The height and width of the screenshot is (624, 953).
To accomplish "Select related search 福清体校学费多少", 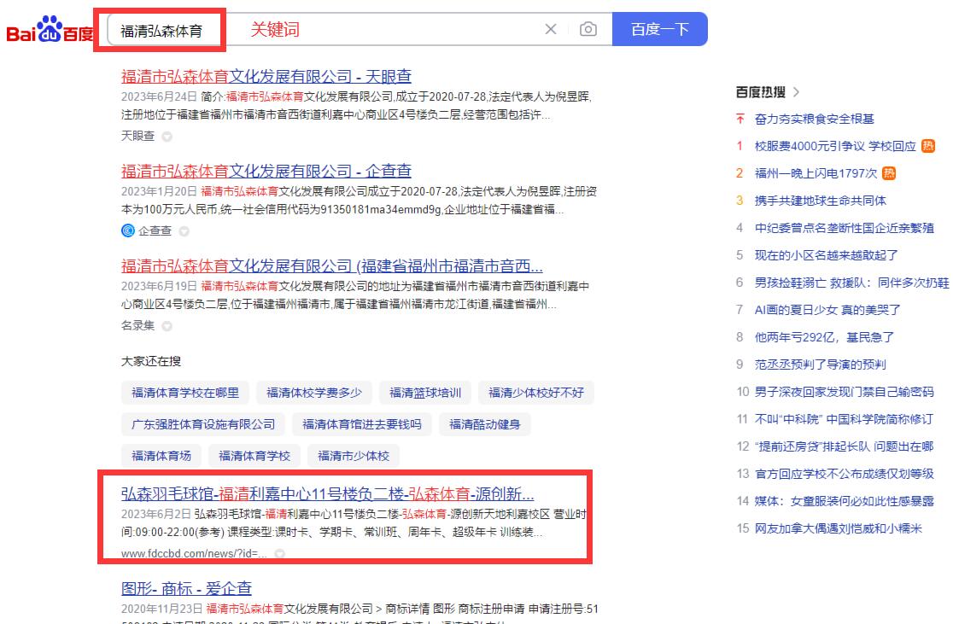I will 313,393.
